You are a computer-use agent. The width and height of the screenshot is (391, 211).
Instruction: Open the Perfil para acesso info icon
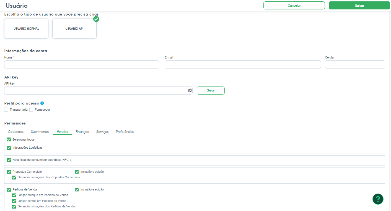42,103
